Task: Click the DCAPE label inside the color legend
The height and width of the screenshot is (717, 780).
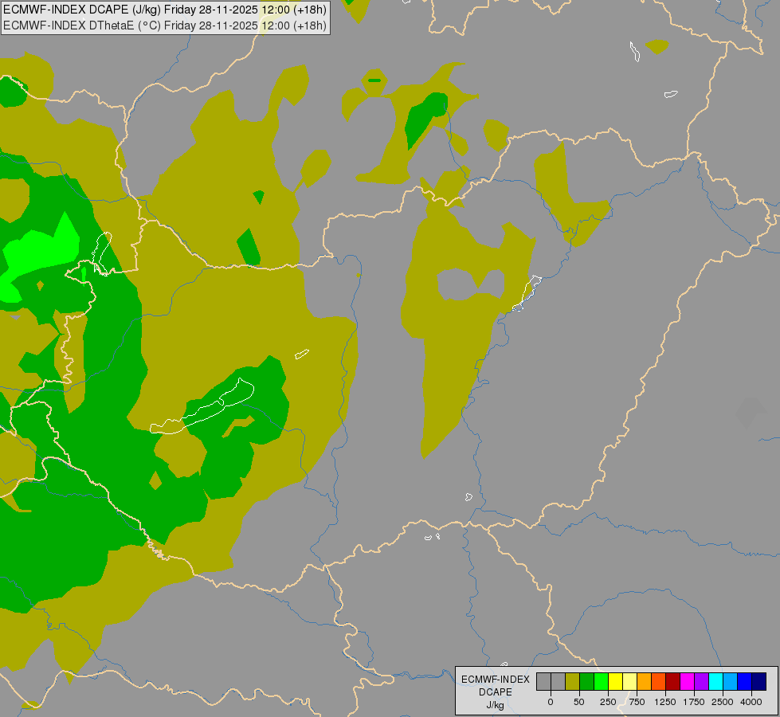Action: [x=496, y=692]
